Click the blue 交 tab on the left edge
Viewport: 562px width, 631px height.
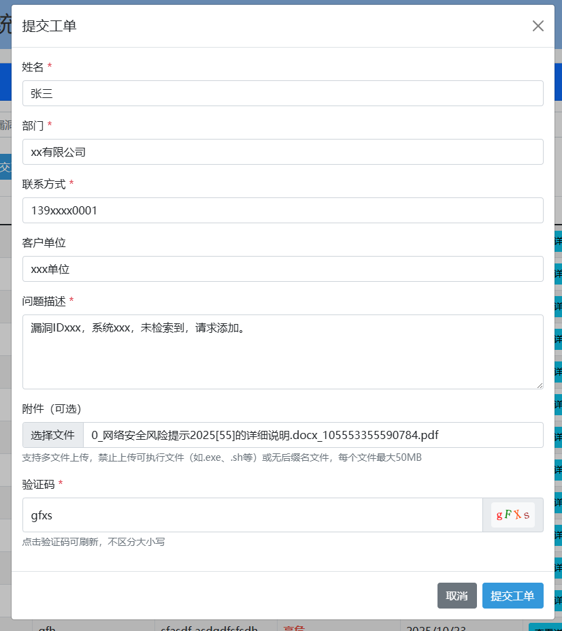point(5,166)
